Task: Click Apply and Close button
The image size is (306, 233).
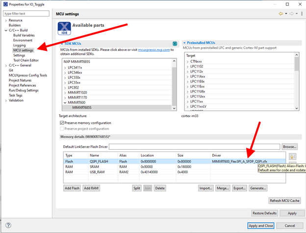Action: [x=261, y=226]
